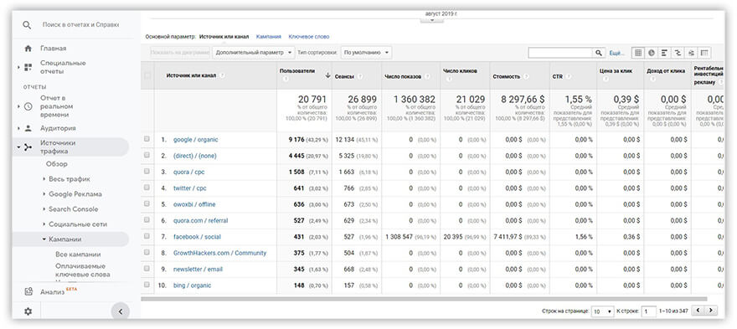Click help icon next to CTR header
Image resolution: width=737 pixels, height=329 pixels.
pos(568,76)
